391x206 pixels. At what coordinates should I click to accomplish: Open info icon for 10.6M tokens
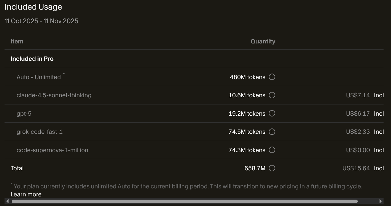(x=272, y=95)
